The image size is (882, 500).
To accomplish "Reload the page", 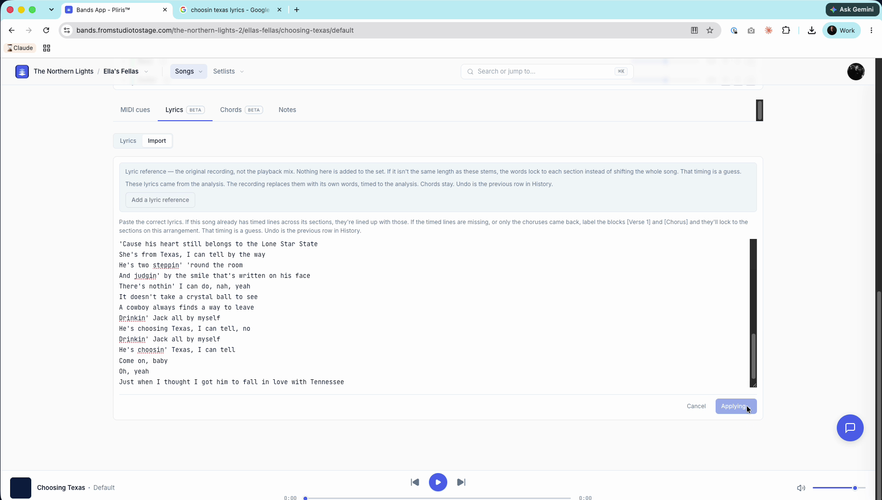I will pos(46,30).
